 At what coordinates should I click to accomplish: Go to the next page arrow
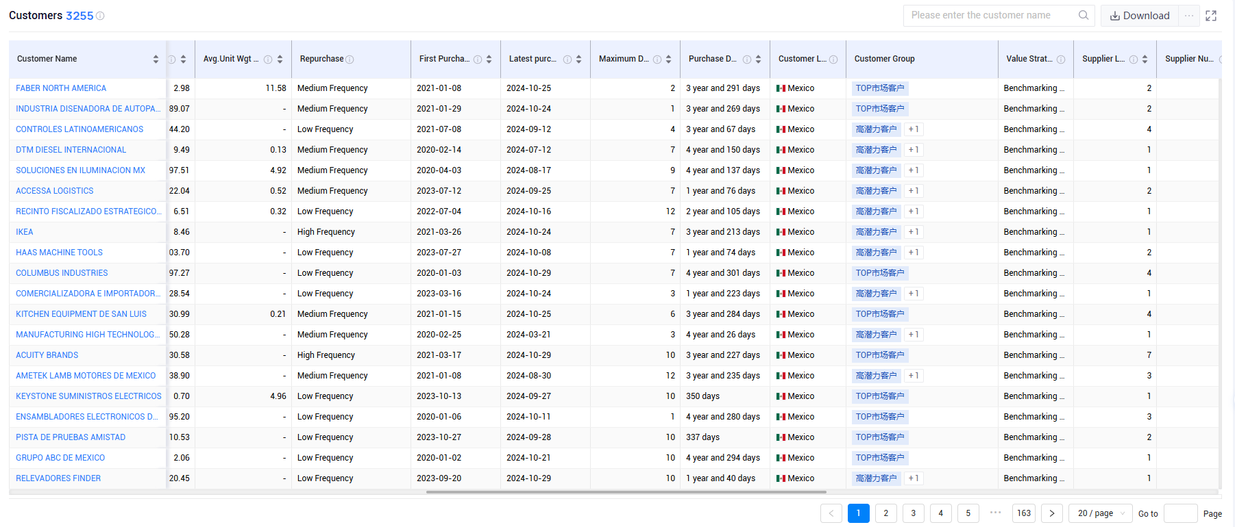[1052, 513]
